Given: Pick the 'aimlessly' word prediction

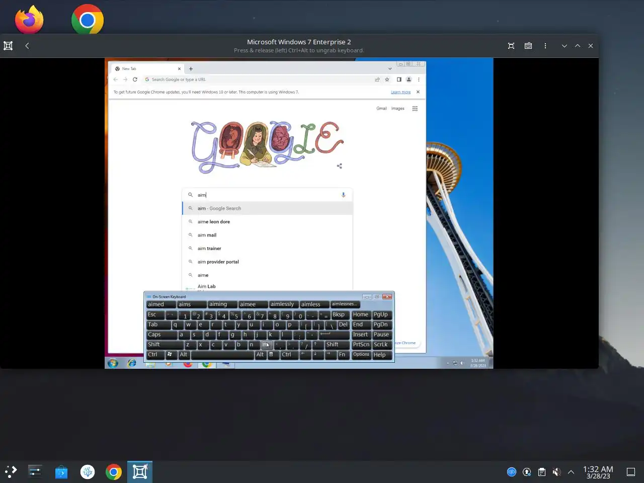Looking at the screenshot, I should click(284, 304).
